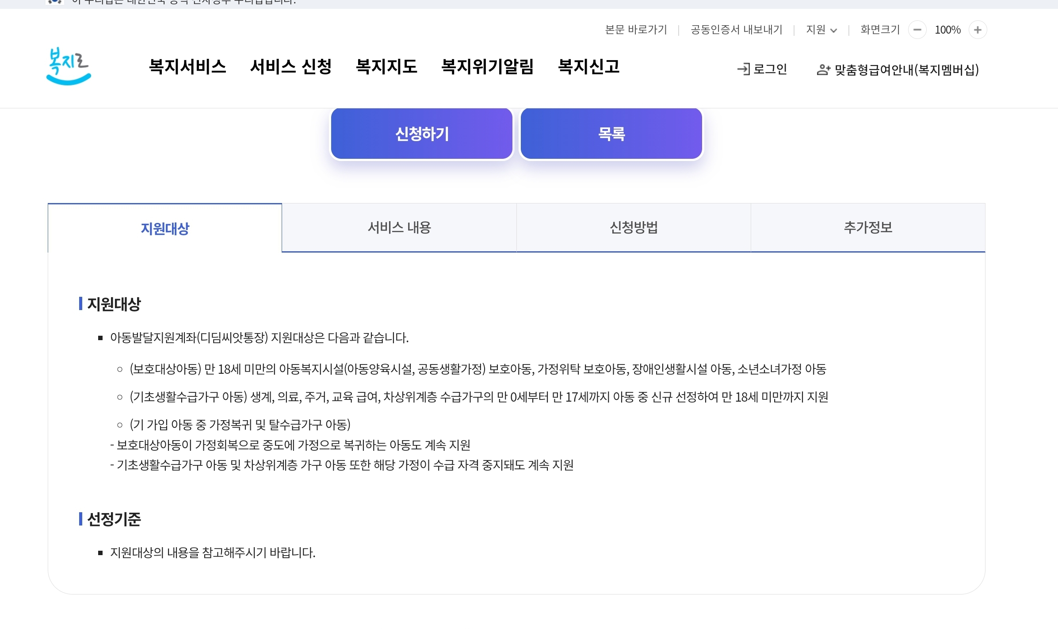
Task: Switch to the 서비스 내용 tab
Action: pyautogui.click(x=399, y=227)
